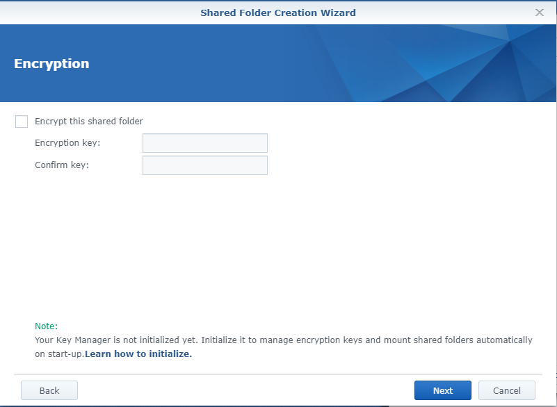This screenshot has height=407, width=557.
Task: Click the 'Encryption' step heading
Action: click(51, 64)
